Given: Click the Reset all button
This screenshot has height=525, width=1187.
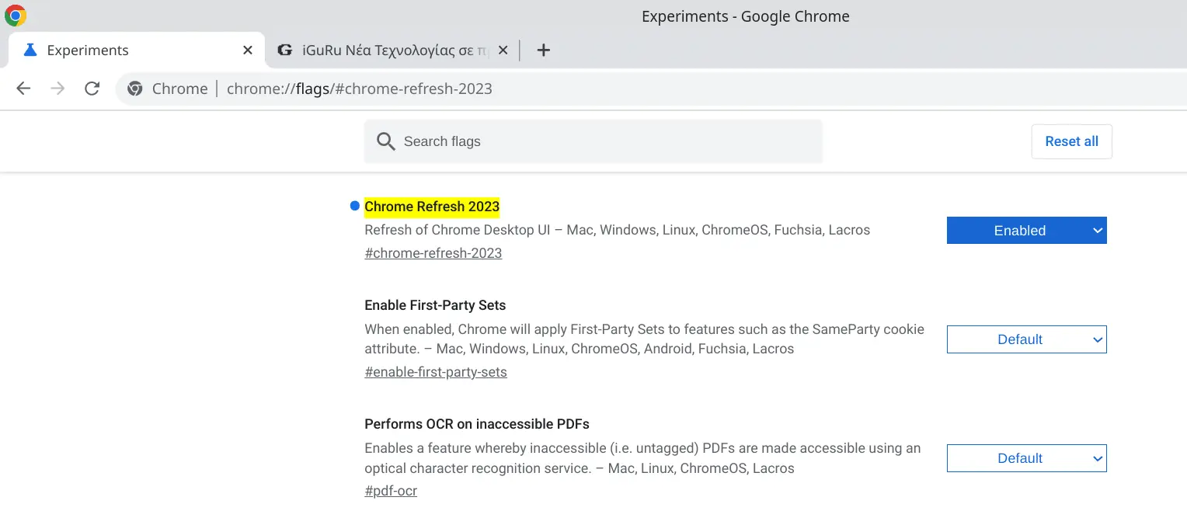Looking at the screenshot, I should [1072, 141].
